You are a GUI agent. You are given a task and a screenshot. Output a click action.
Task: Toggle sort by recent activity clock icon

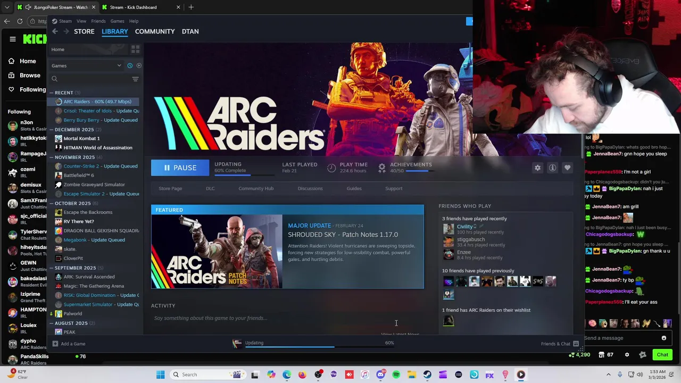(x=130, y=65)
